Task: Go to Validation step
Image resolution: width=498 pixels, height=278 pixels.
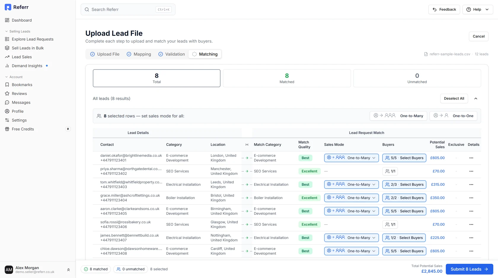Action: [172, 54]
